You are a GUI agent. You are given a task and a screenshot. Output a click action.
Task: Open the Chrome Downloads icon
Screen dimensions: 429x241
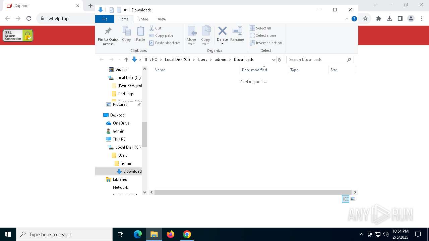[x=389, y=19]
